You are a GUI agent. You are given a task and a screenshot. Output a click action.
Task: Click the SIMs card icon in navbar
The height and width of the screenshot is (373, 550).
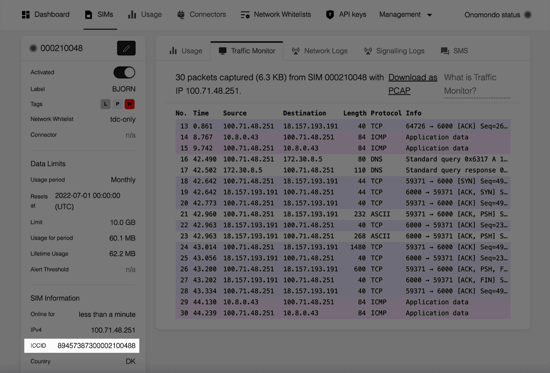pyautogui.click(x=88, y=15)
